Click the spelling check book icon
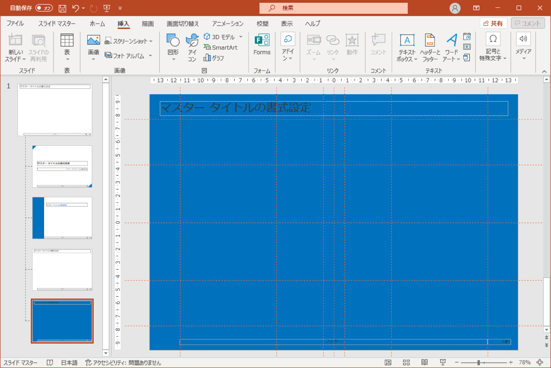The width and height of the screenshot is (551, 368). 50,362
